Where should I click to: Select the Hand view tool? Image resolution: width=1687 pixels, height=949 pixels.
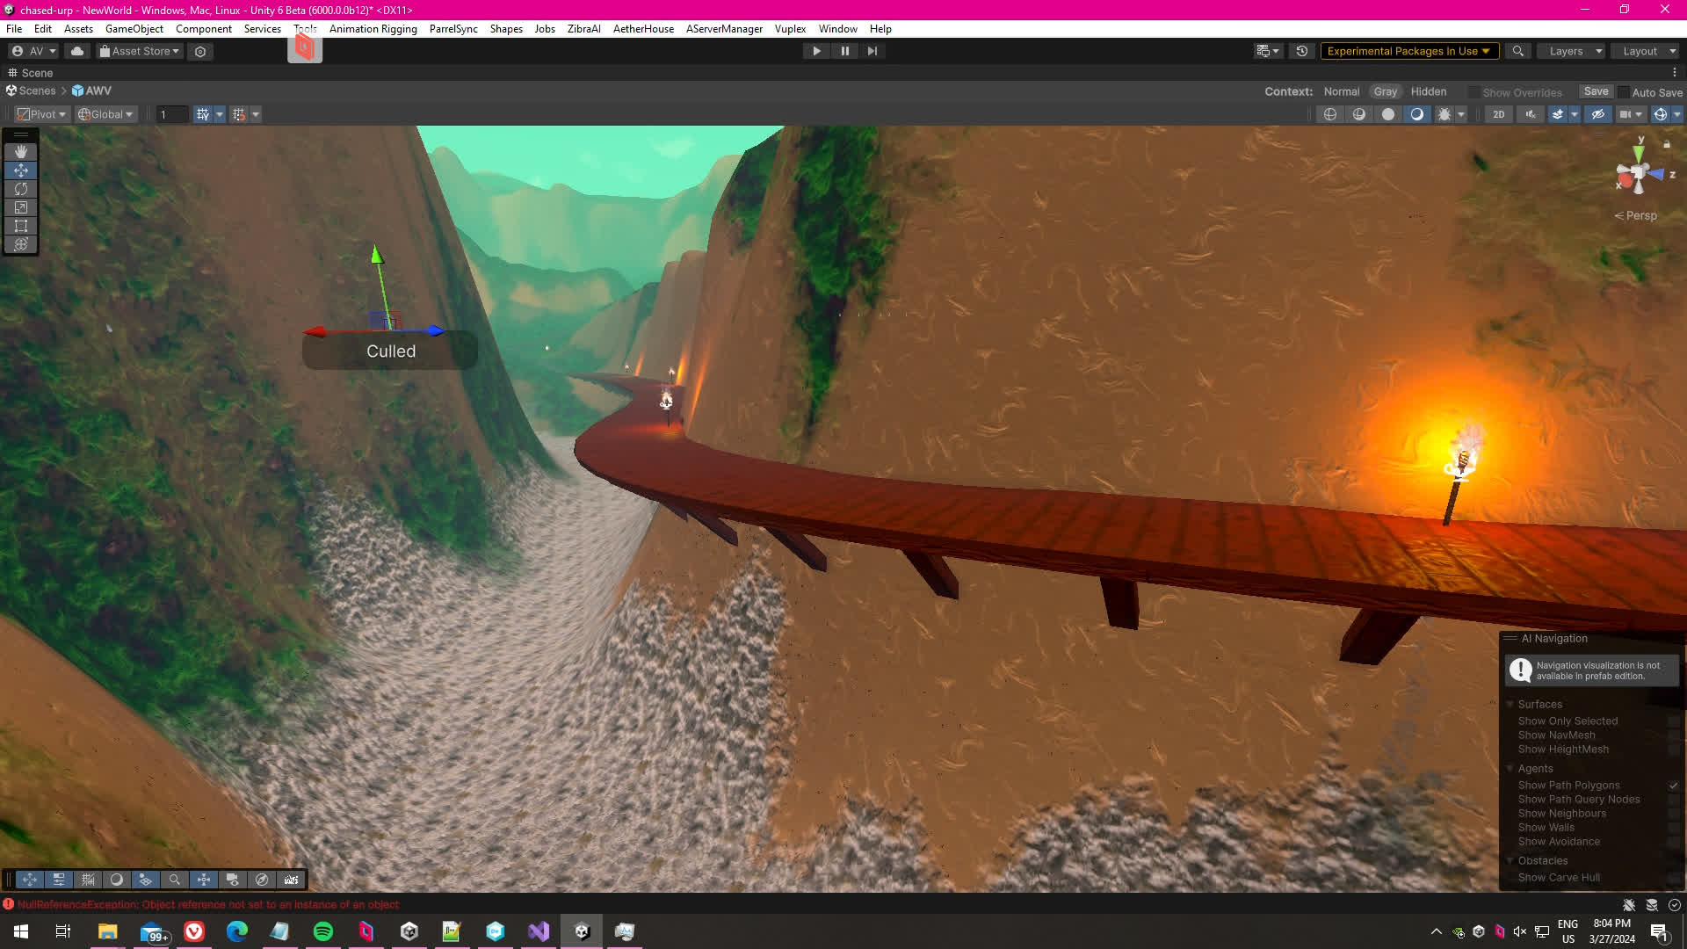click(x=21, y=152)
